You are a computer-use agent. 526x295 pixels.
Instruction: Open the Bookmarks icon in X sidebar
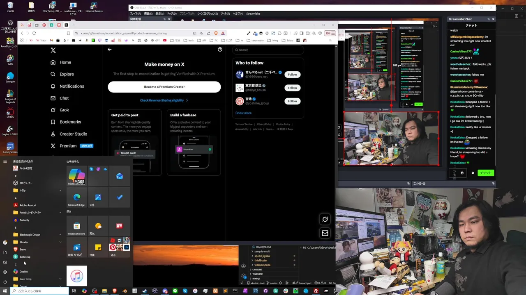tap(53, 122)
